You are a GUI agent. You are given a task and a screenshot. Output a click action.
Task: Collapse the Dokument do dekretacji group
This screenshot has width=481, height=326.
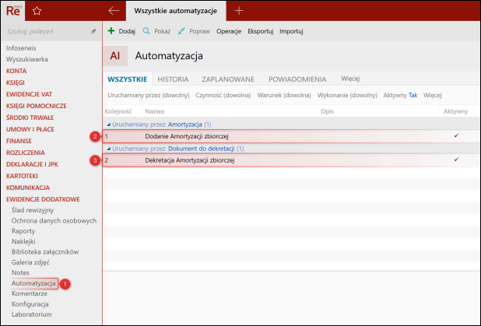(108, 148)
